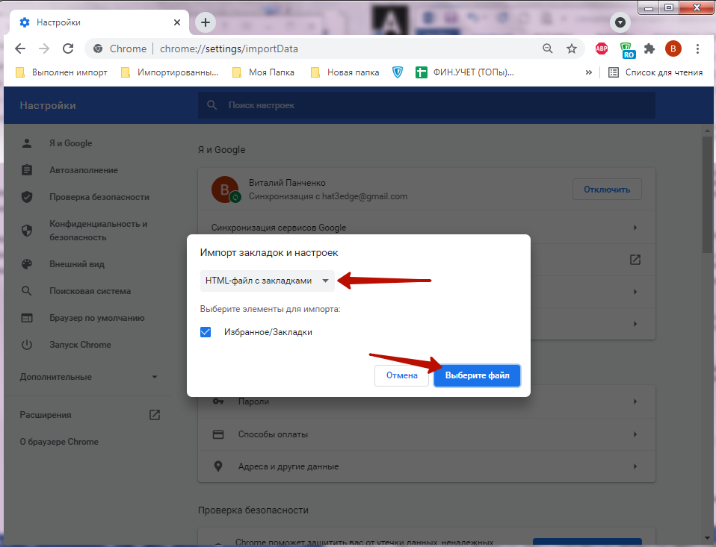Open the Extensions puzzle piece icon

[649, 49]
